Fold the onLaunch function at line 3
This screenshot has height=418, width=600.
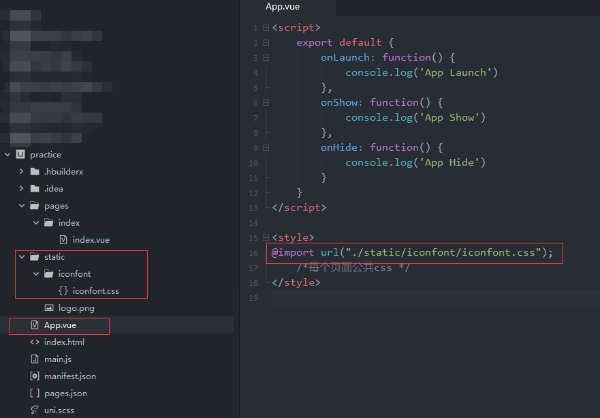266,57
